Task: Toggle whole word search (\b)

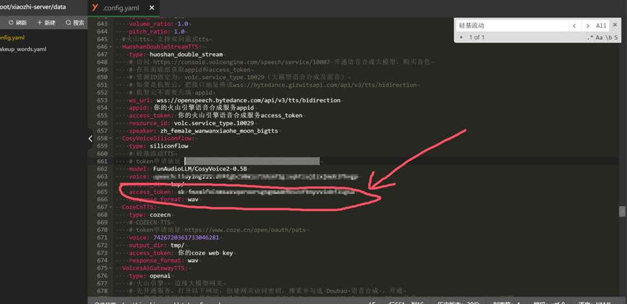Action: 608,38
